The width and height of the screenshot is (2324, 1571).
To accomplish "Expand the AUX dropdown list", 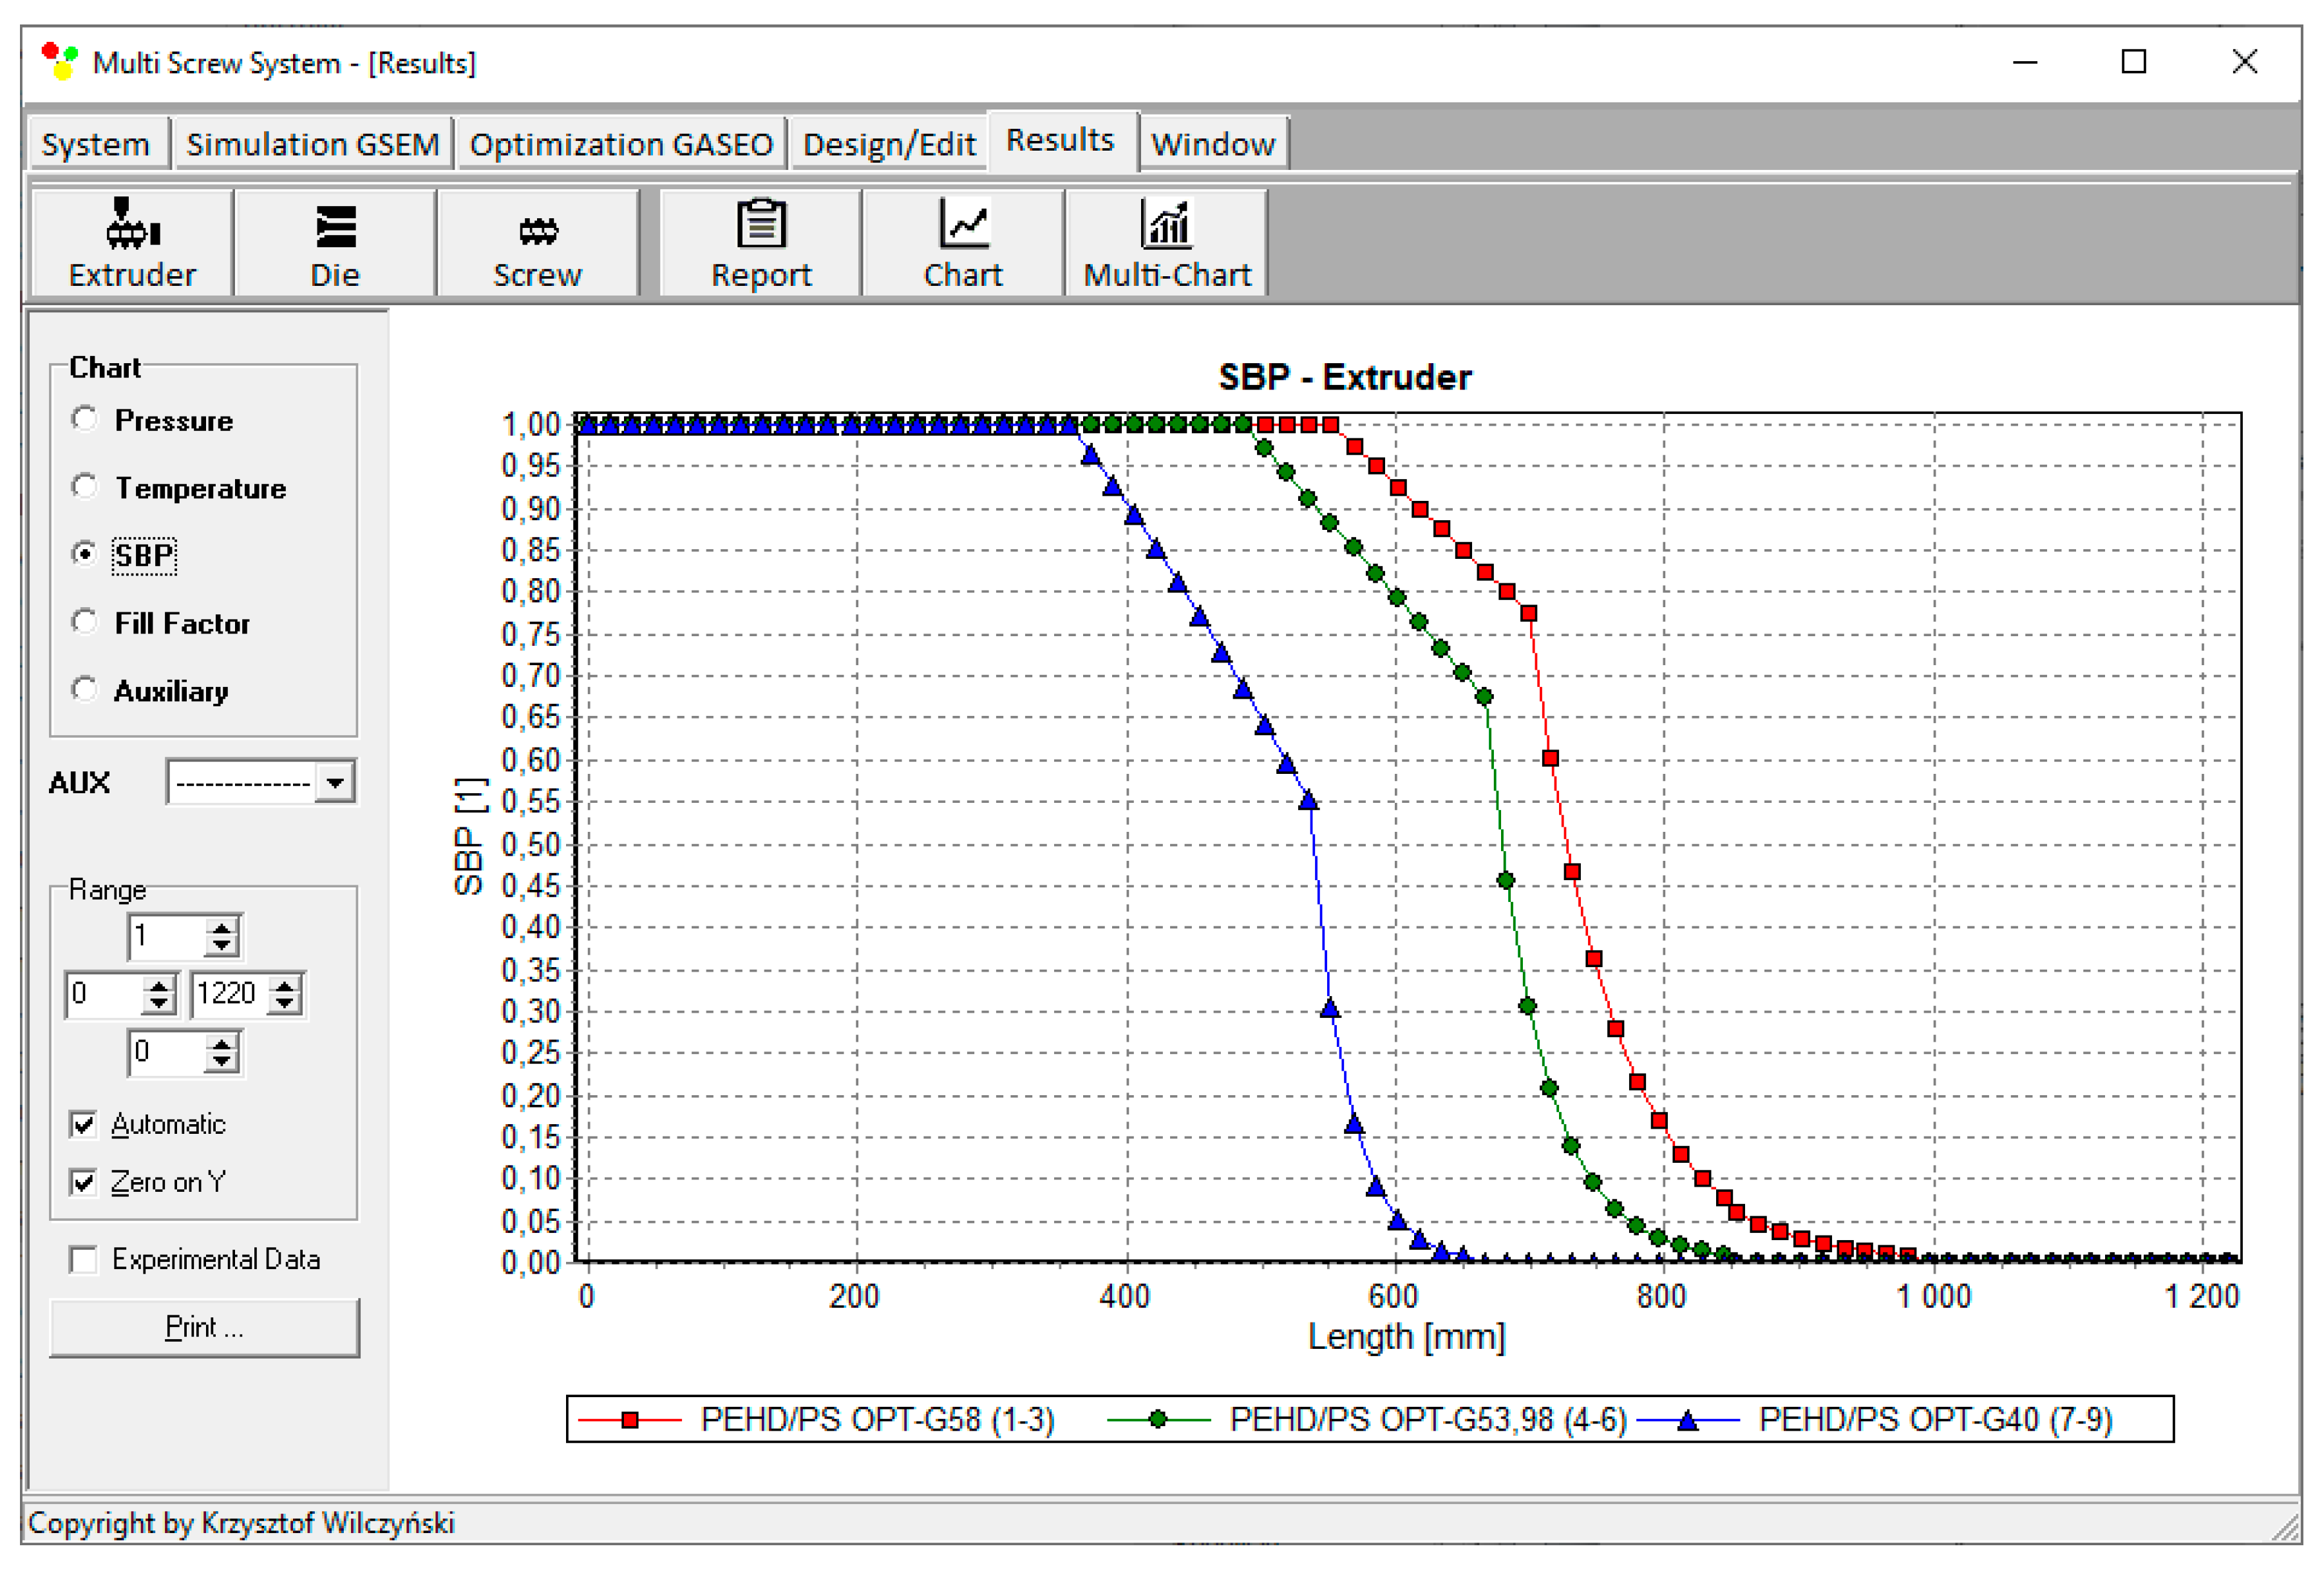I will 335,782.
